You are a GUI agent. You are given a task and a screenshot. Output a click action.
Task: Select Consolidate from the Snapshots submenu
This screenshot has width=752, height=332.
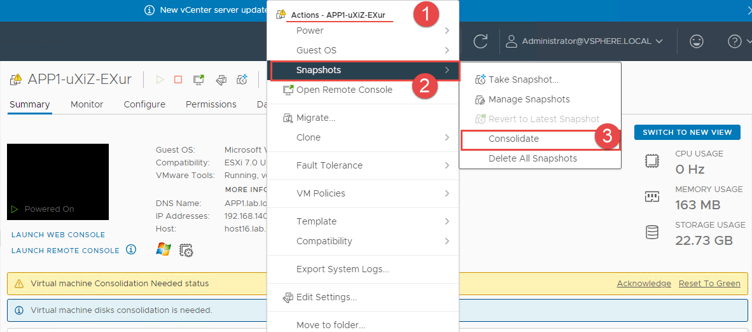pyautogui.click(x=513, y=139)
